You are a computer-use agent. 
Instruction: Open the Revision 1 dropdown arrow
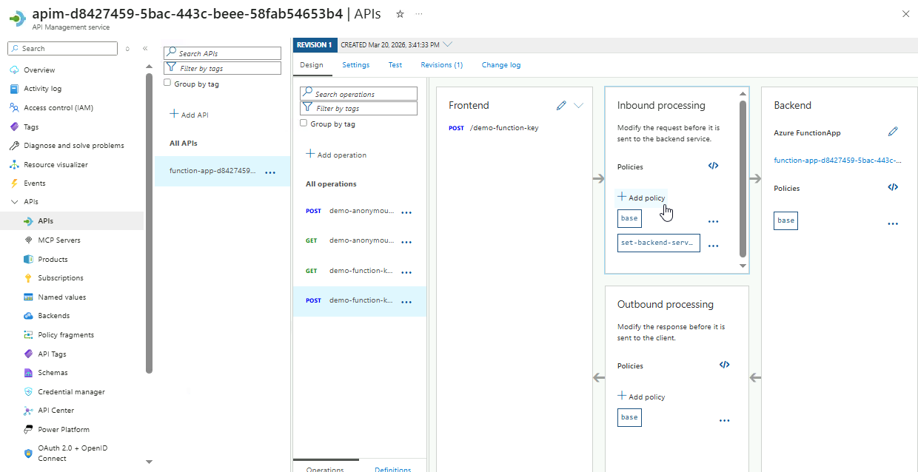point(447,44)
